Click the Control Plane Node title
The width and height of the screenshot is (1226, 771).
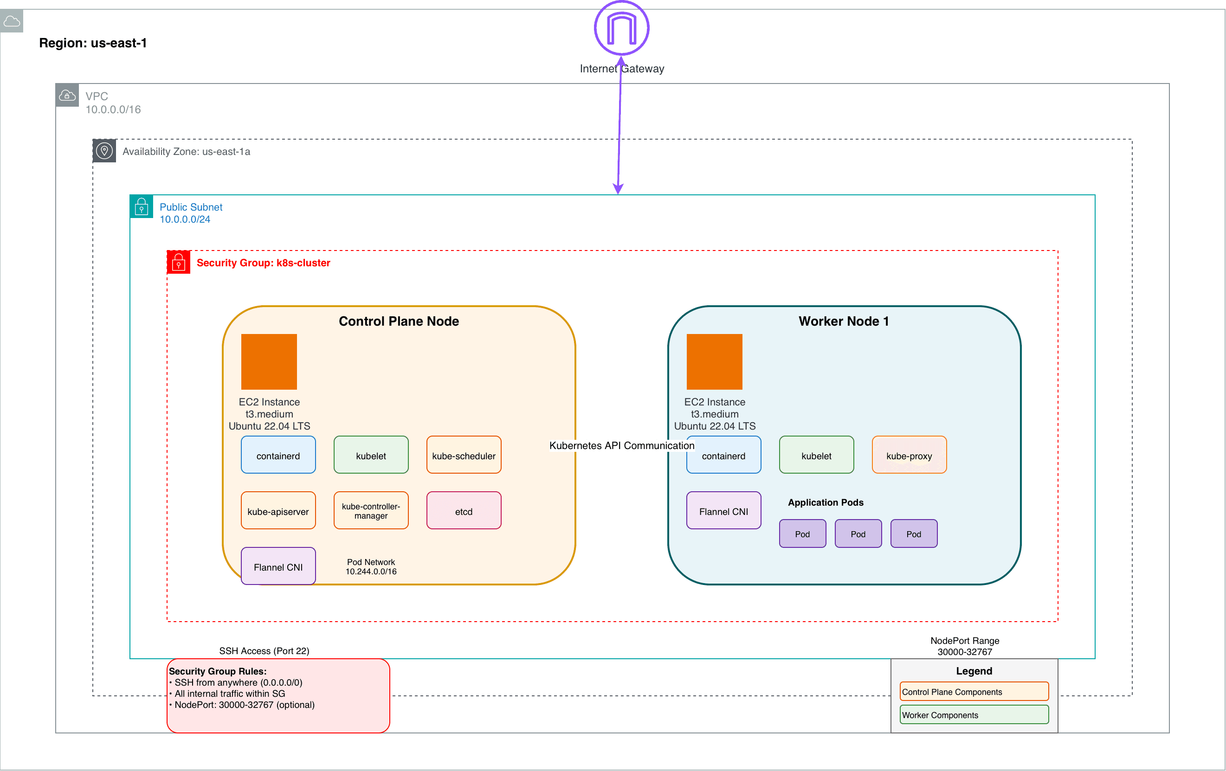pyautogui.click(x=399, y=321)
